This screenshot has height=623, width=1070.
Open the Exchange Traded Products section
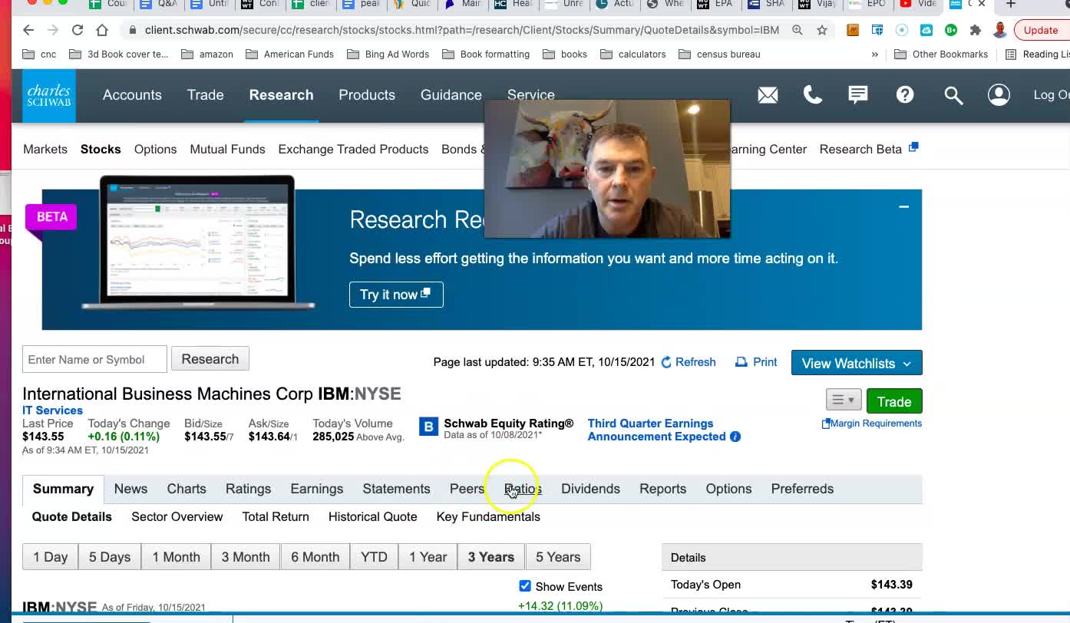353,149
